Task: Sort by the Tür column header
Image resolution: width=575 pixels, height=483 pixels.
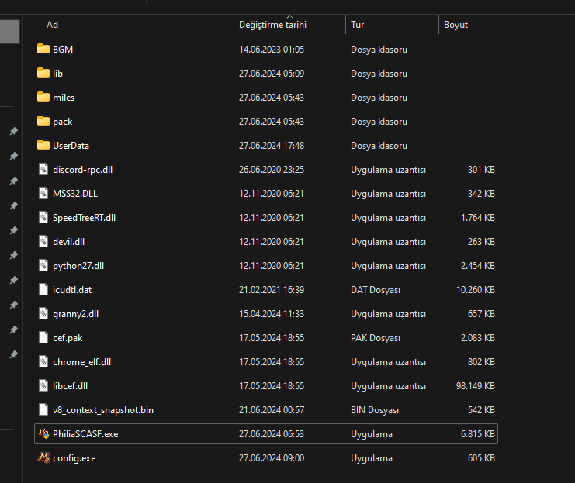Action: [357, 25]
